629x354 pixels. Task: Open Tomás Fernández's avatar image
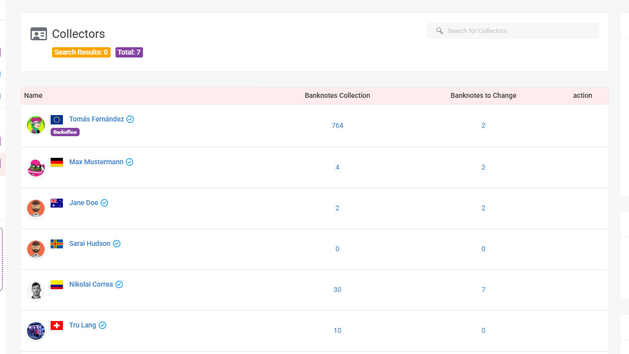click(36, 125)
